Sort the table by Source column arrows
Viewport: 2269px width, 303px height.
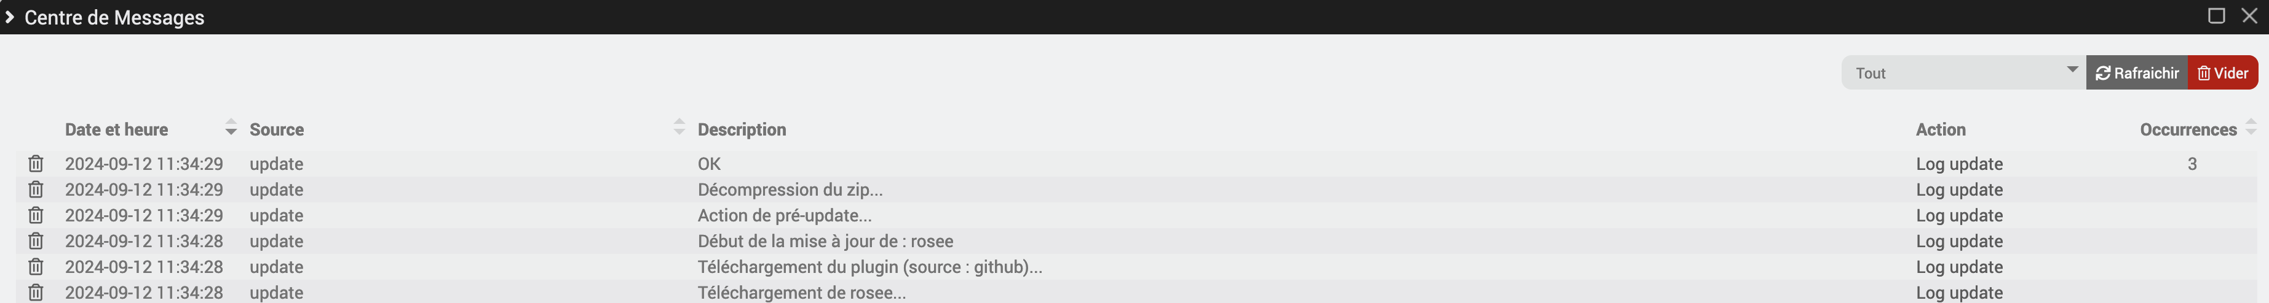(678, 128)
